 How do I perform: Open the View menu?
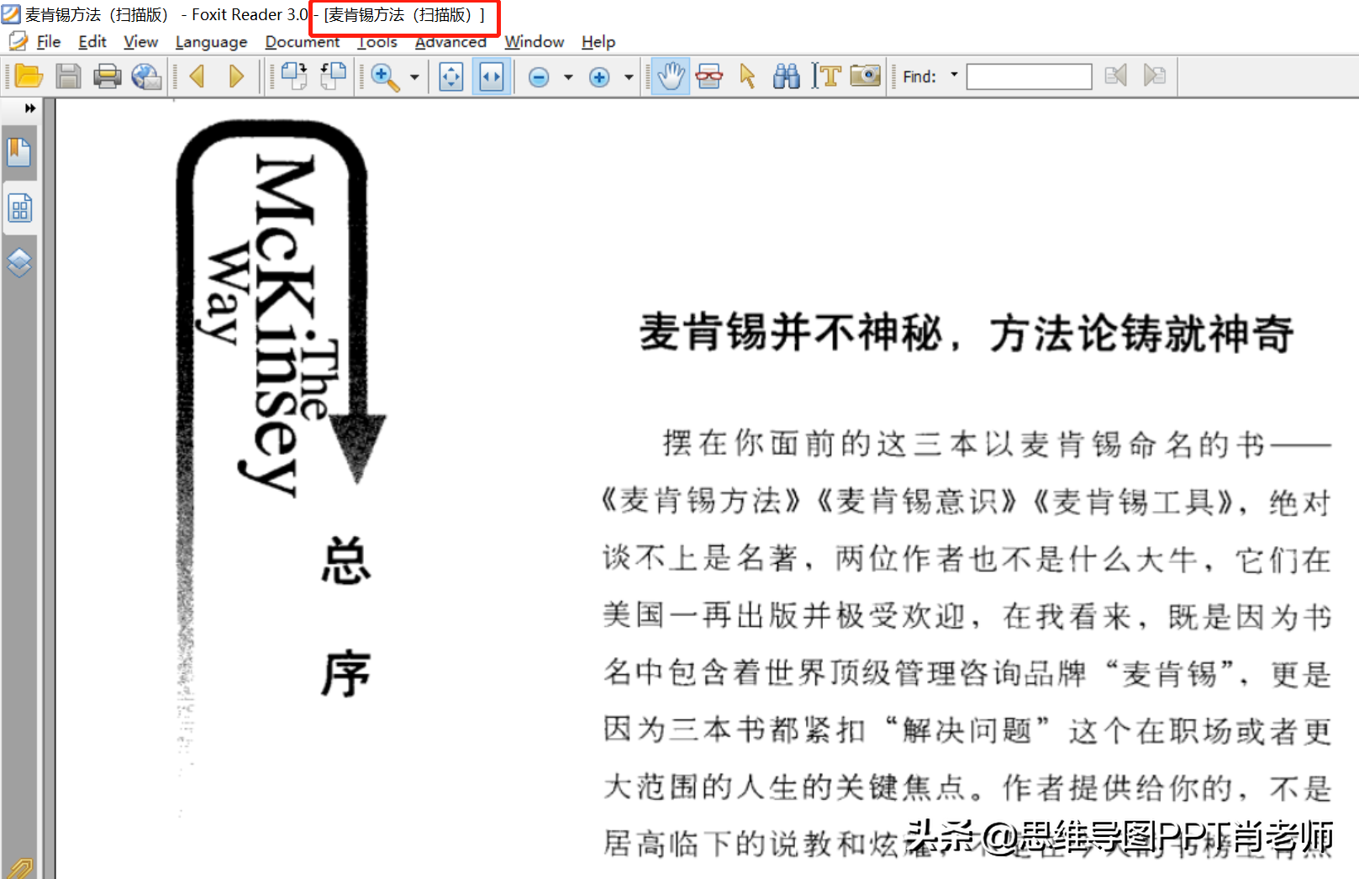click(x=140, y=41)
